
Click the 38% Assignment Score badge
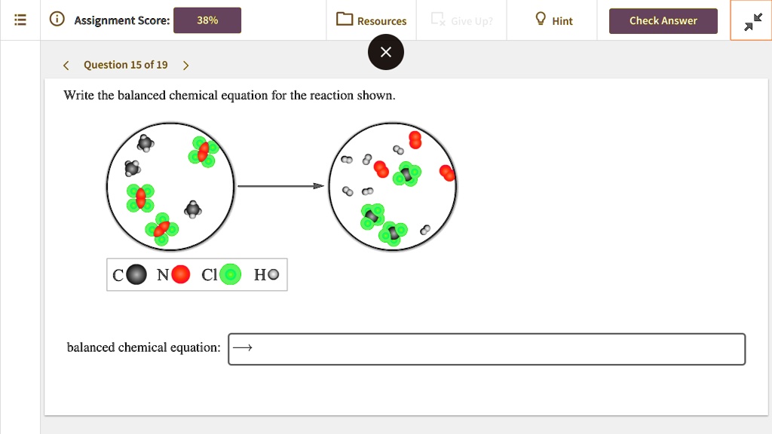click(207, 20)
